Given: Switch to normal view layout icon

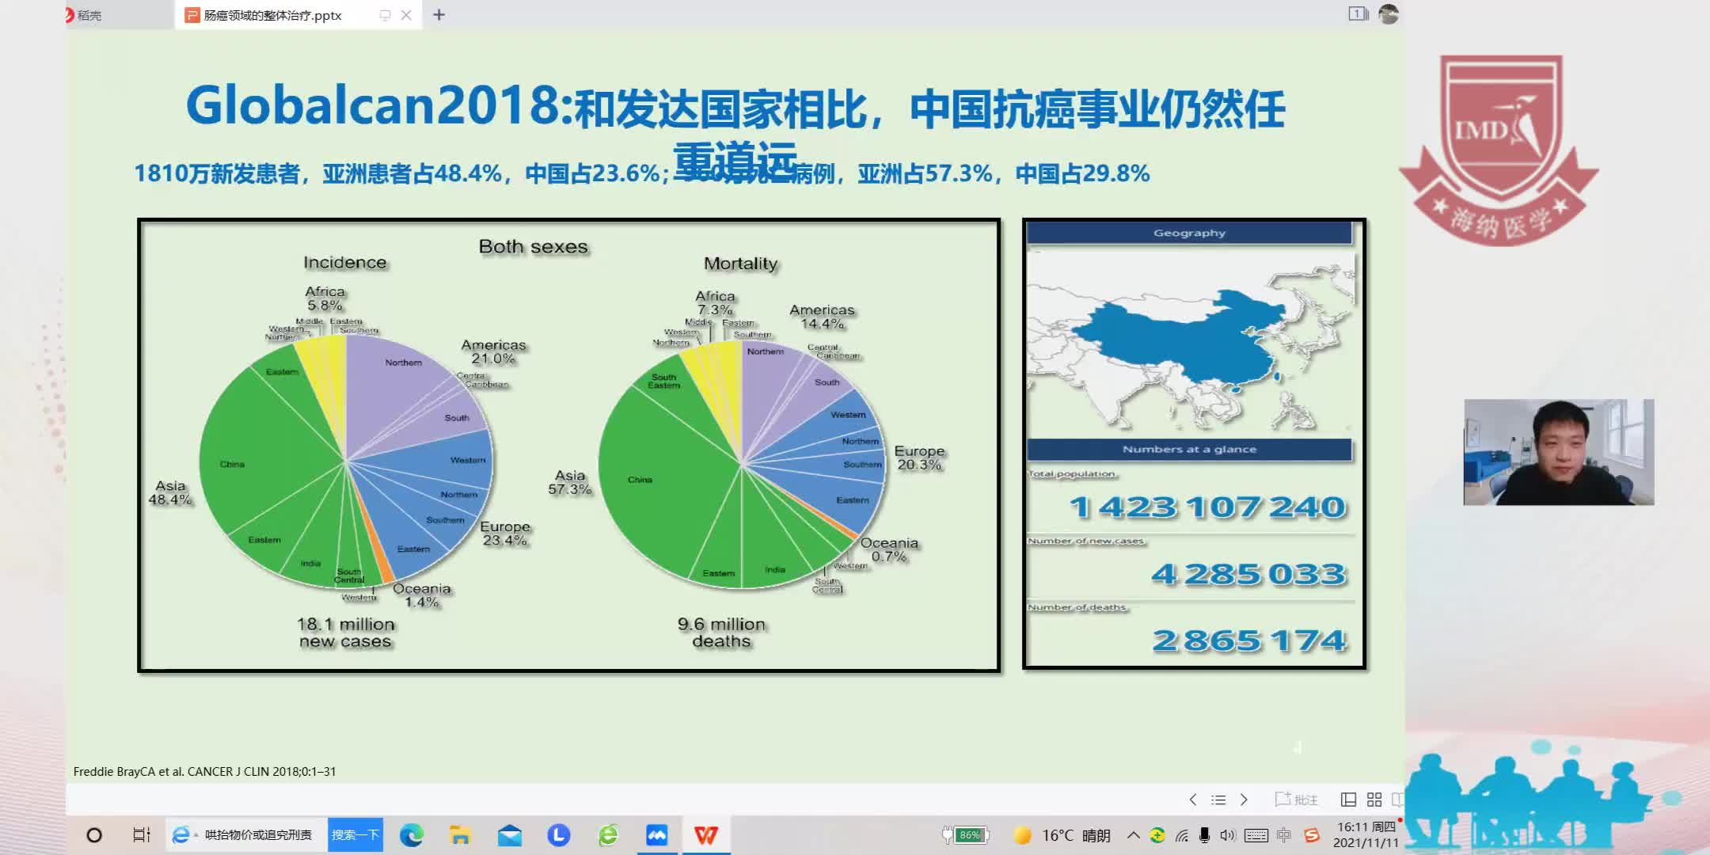Looking at the screenshot, I should click(1348, 800).
